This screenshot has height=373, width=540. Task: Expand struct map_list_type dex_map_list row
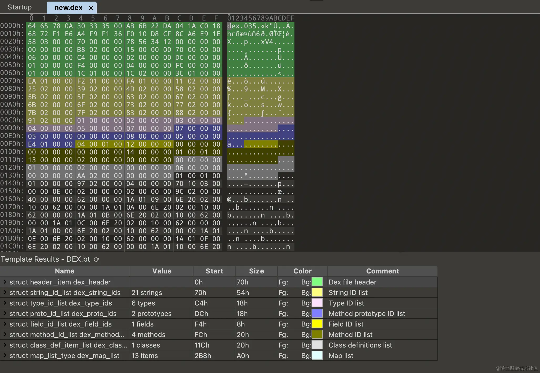5,355
